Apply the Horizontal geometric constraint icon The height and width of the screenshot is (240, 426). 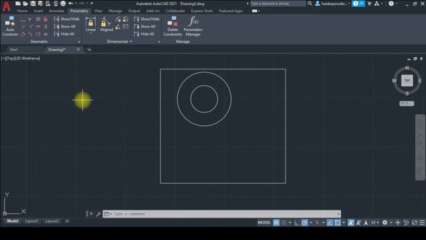[x=38, y=27]
